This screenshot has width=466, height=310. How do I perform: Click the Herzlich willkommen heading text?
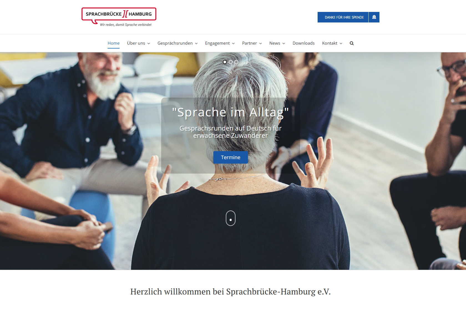click(x=231, y=292)
